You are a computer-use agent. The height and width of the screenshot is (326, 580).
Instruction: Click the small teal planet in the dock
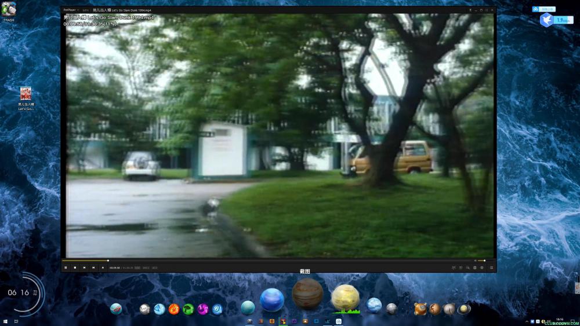pos(248,307)
